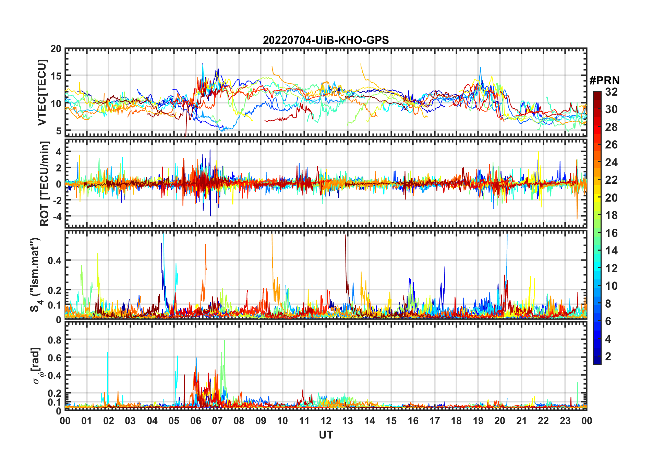Click the x-axis tick label 23

click(565, 421)
